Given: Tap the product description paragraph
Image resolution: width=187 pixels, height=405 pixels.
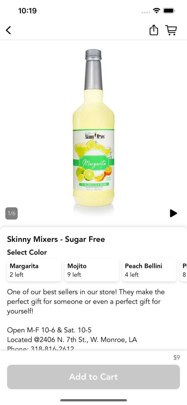Looking at the screenshot, I should pos(86,301).
